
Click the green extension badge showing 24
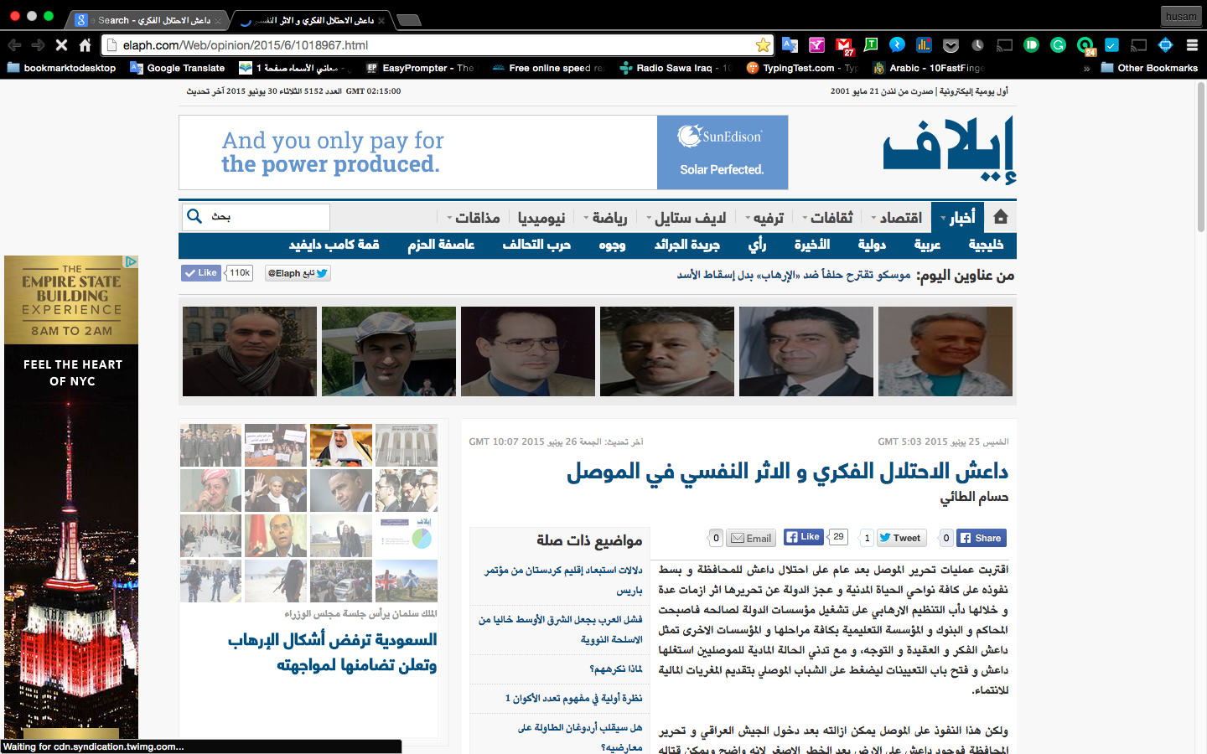(x=1085, y=46)
